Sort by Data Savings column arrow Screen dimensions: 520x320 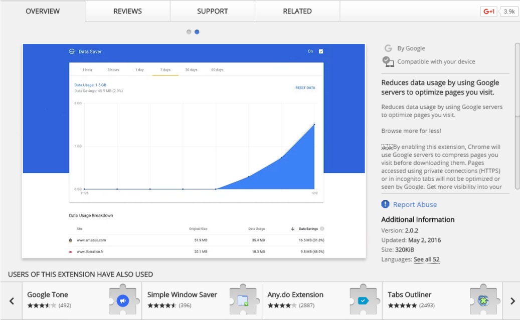click(292, 228)
